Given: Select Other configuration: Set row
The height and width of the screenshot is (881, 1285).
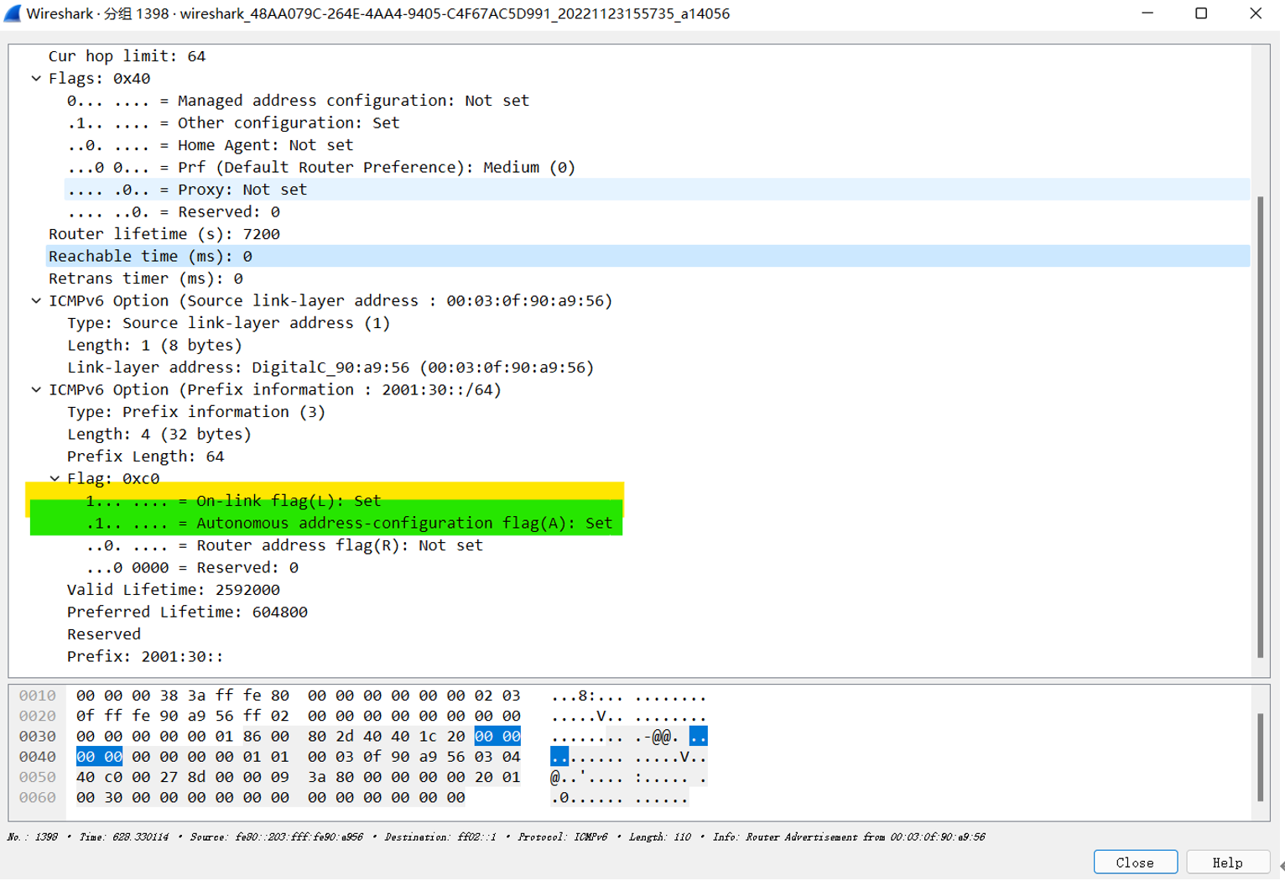Looking at the screenshot, I should tap(658, 123).
